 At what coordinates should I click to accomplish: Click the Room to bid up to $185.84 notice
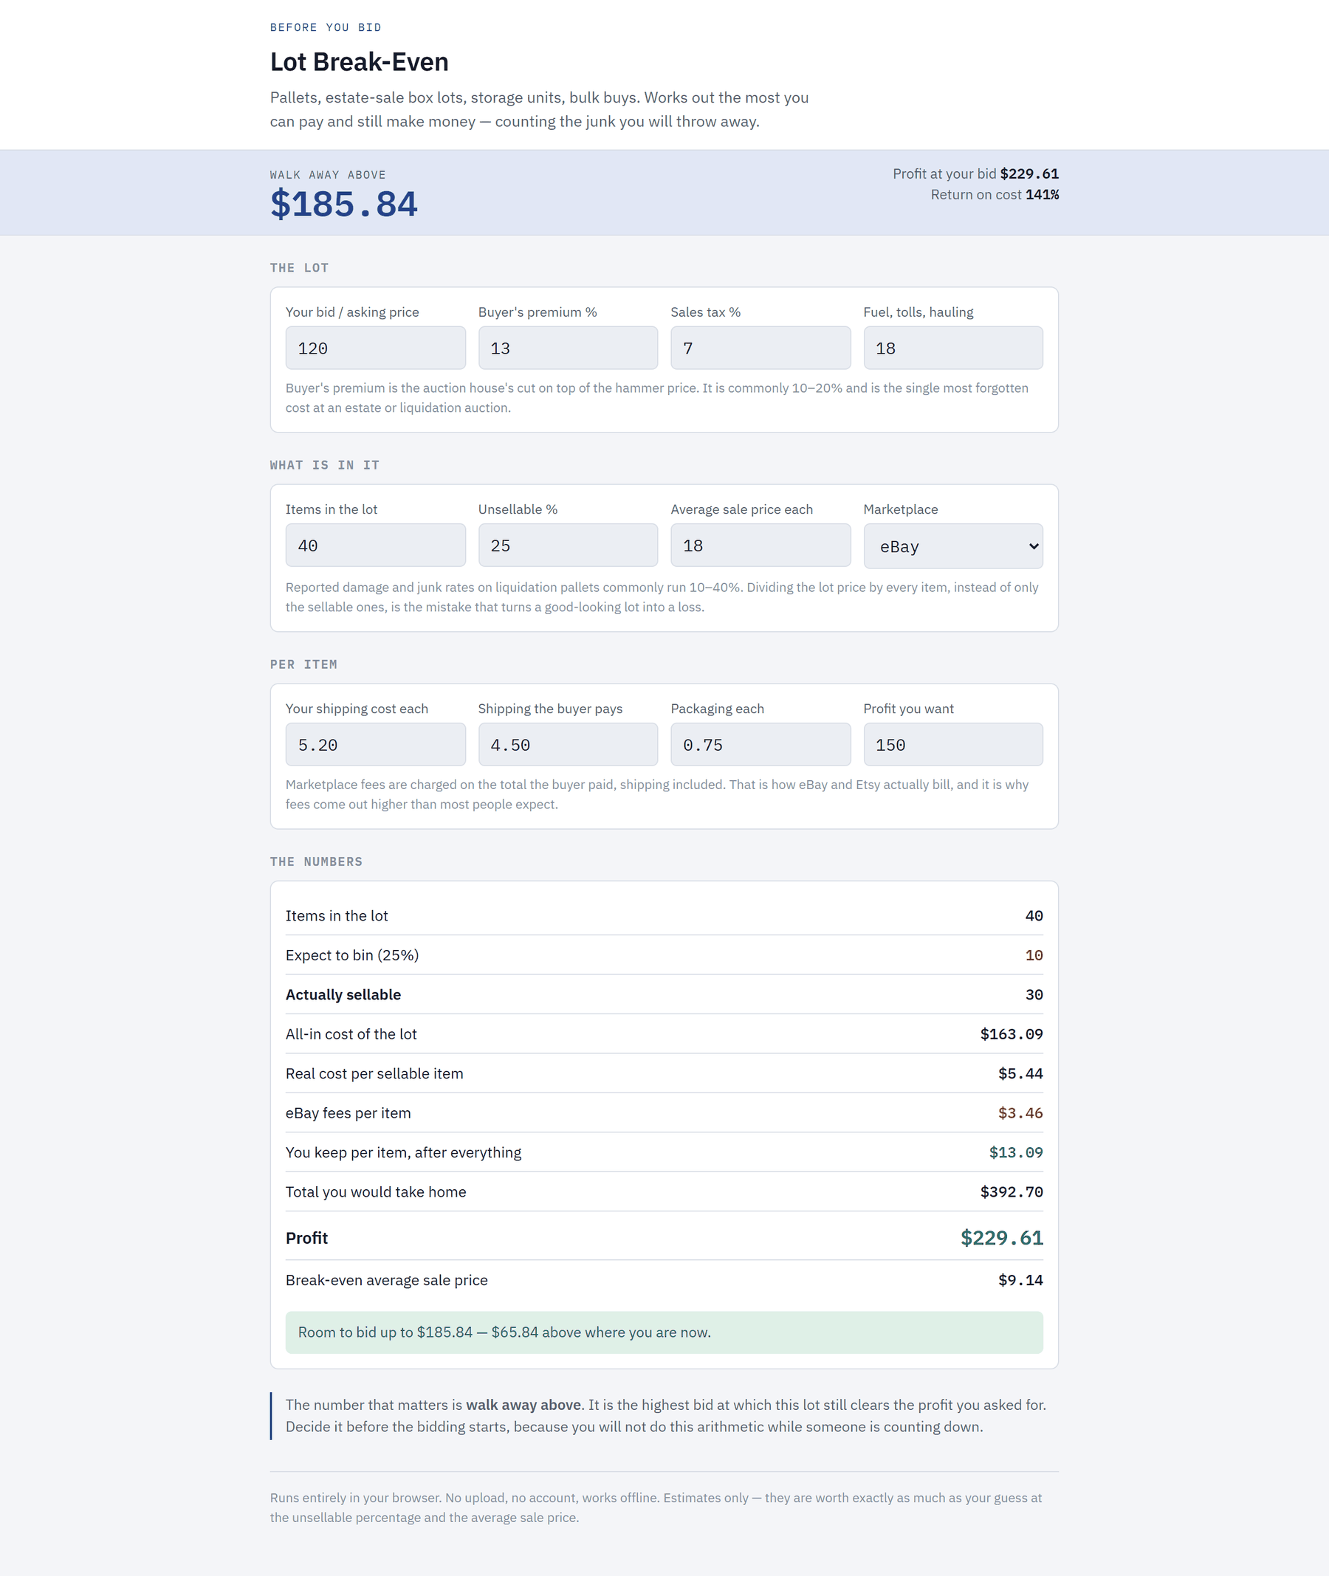click(x=664, y=1332)
